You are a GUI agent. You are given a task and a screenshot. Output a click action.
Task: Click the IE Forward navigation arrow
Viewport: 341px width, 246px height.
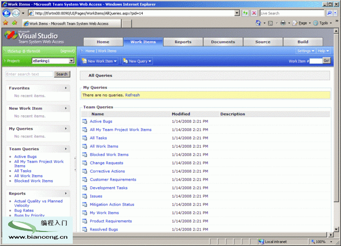(x=15, y=13)
